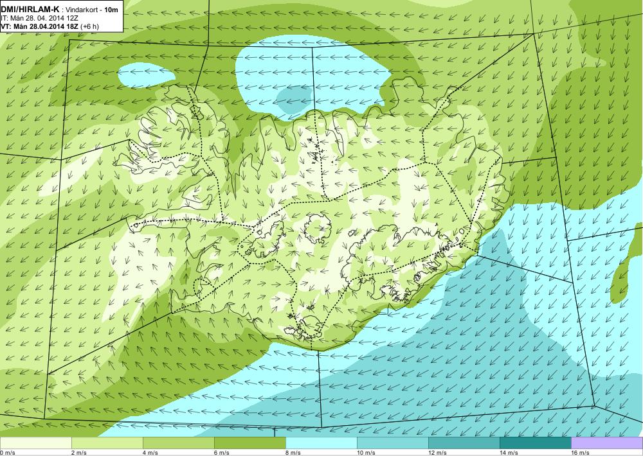
Task: Click the '16 m/s' legend label
Action: [580, 453]
